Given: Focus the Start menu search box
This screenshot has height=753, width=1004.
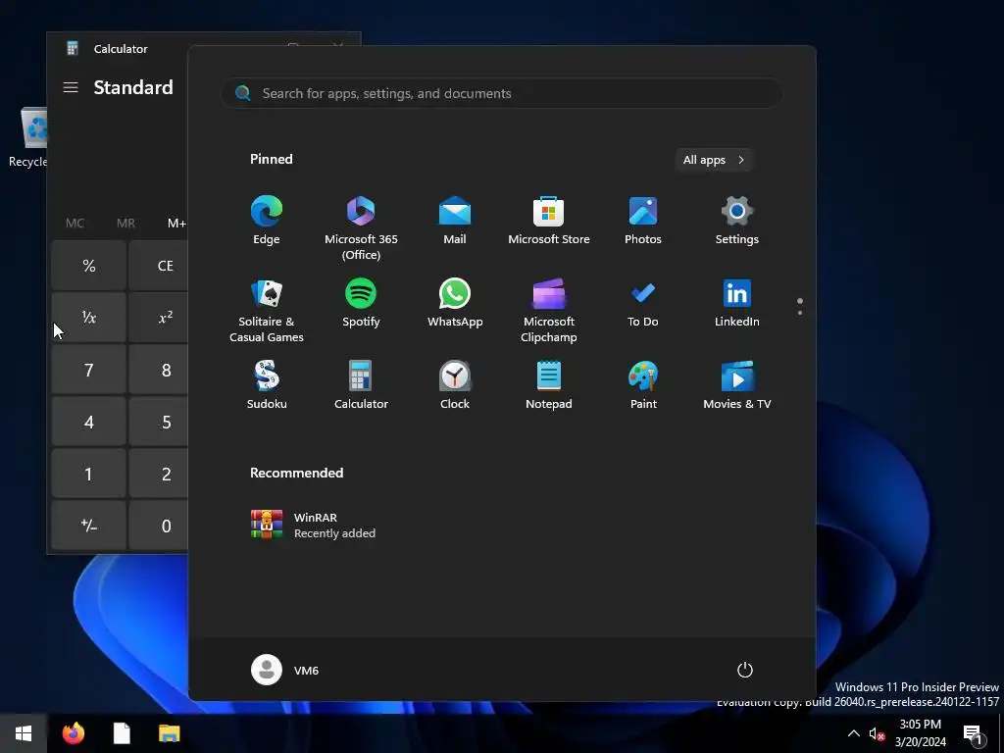Looking at the screenshot, I should click(x=502, y=93).
